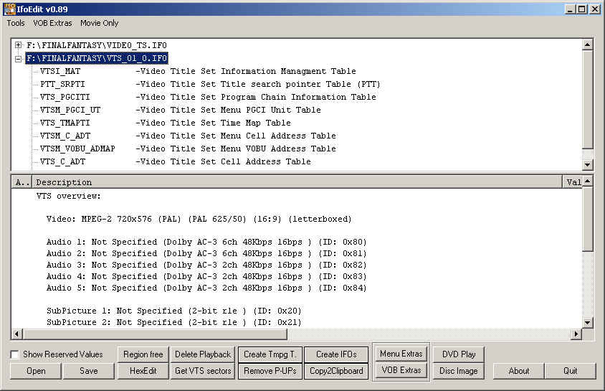This screenshot has height=391, width=605.
Task: Click upper tree pane scroll-up arrow
Action: 587,44
